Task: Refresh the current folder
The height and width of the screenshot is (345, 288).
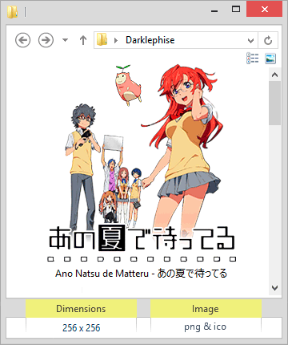Action: 268,40
